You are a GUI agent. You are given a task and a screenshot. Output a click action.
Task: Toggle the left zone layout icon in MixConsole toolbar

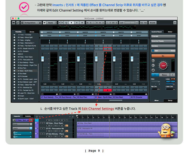[x=14, y=23]
